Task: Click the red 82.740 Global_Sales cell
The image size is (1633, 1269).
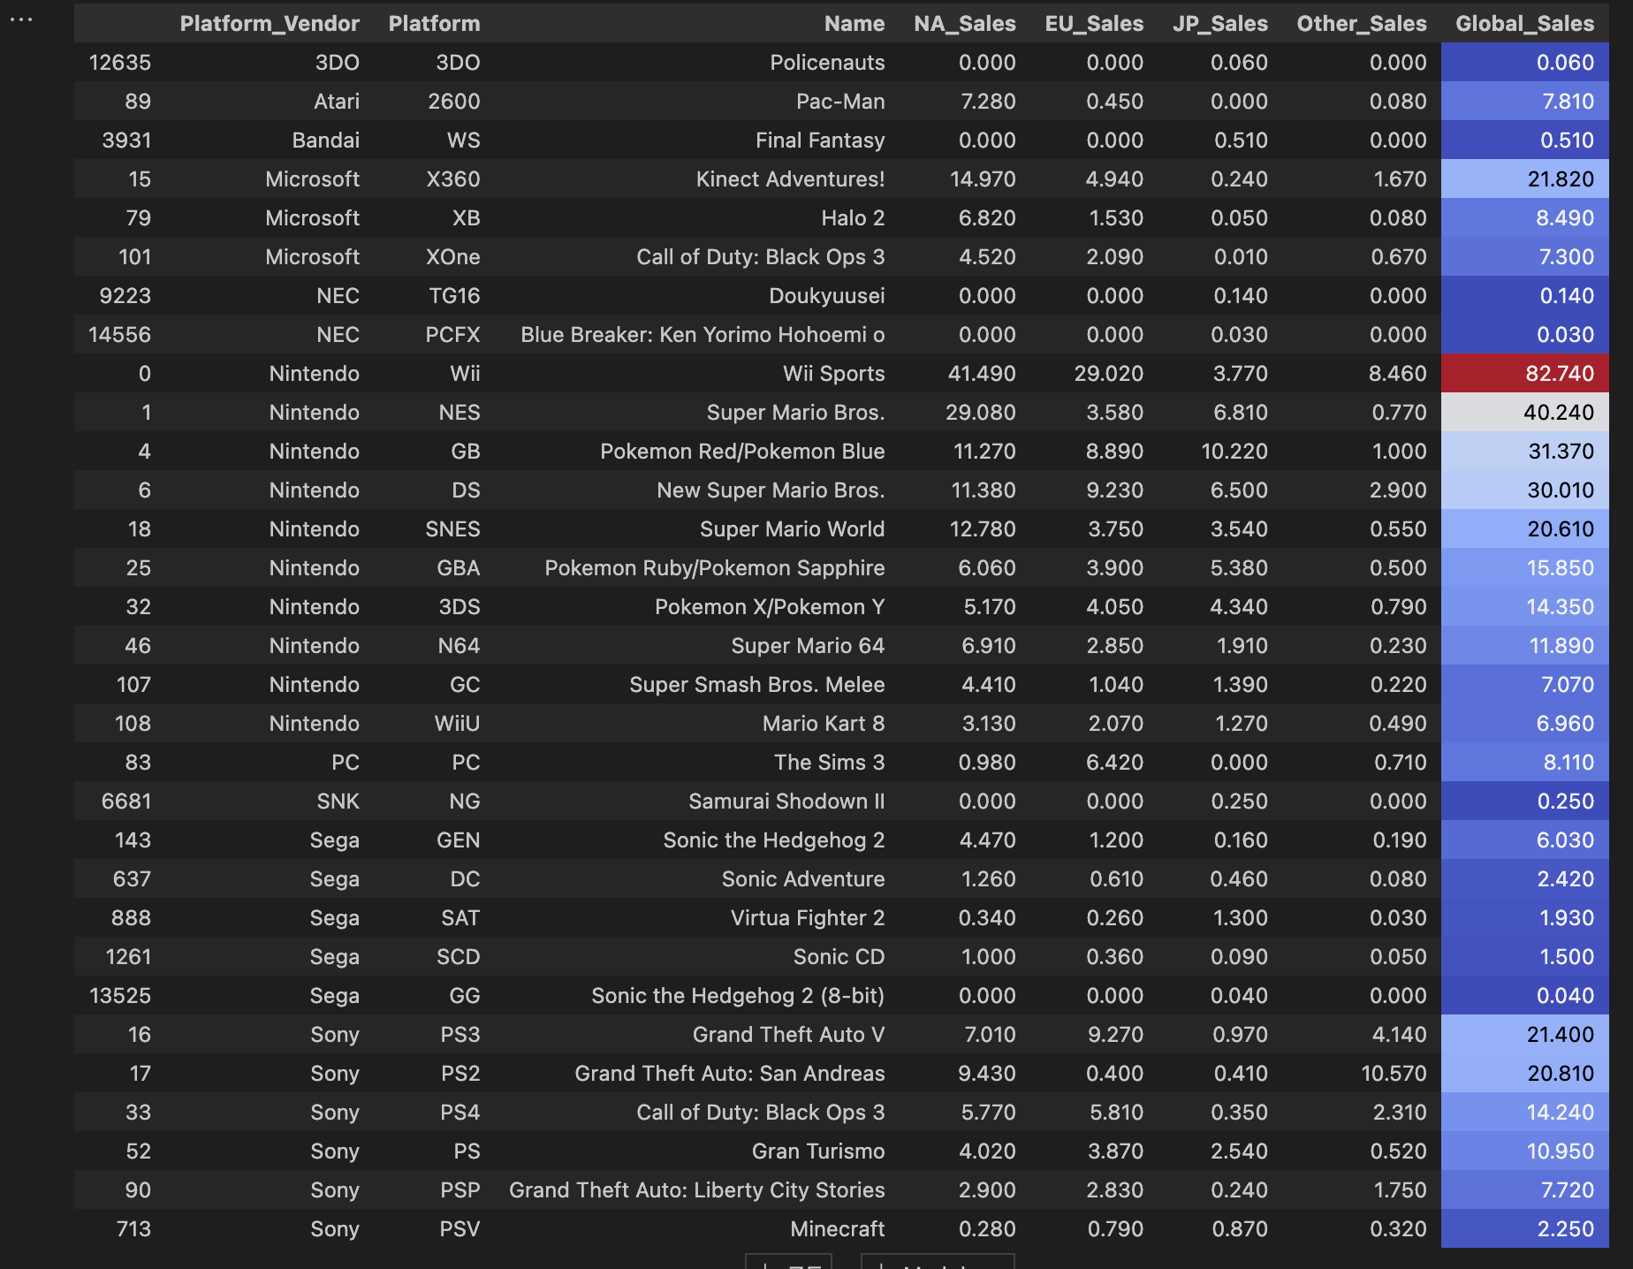Action: point(1525,374)
